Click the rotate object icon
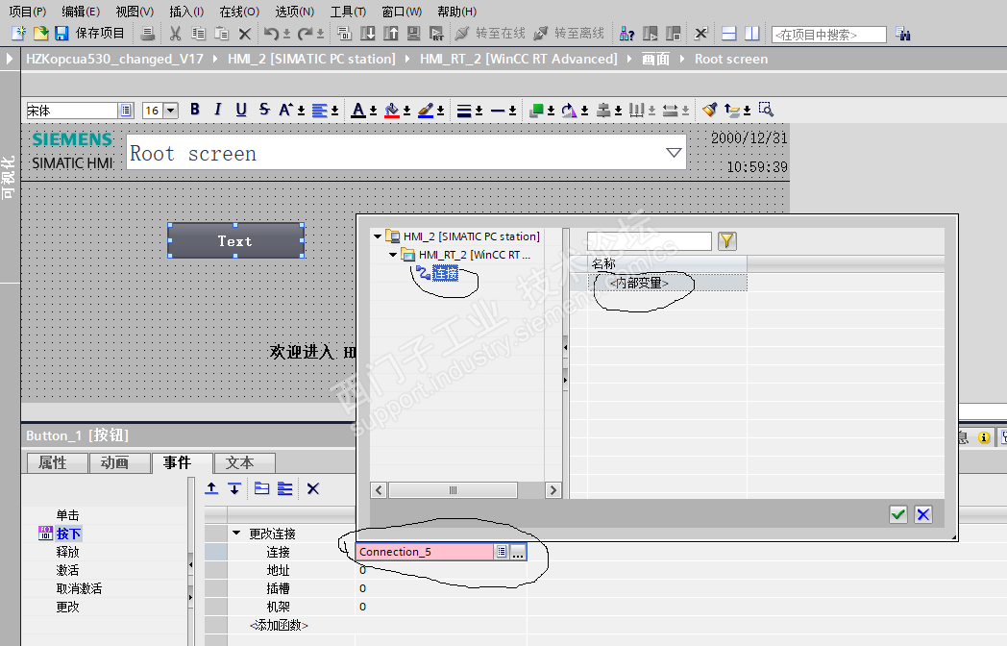Image resolution: width=1007 pixels, height=646 pixels. [x=569, y=111]
